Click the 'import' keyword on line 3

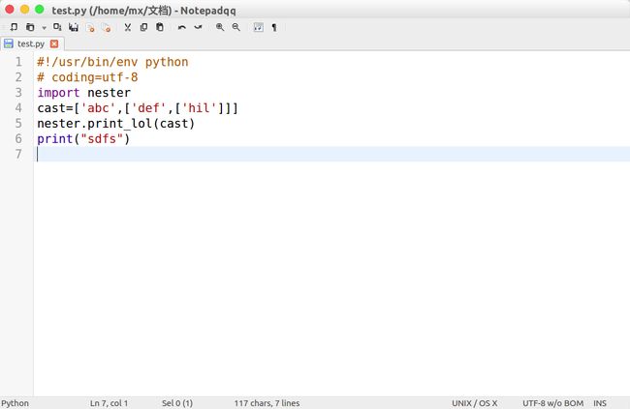click(58, 93)
